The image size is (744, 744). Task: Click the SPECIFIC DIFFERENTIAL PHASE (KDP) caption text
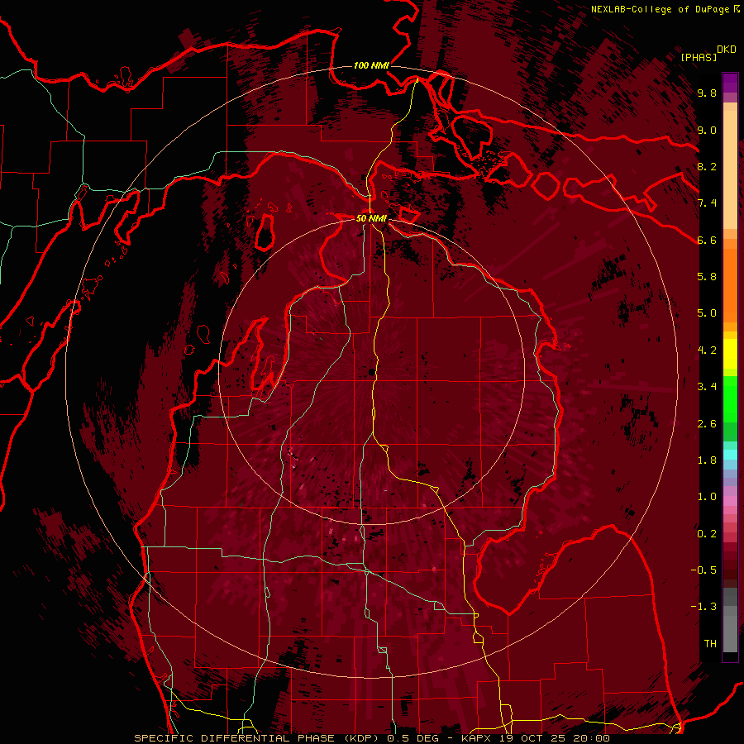pyautogui.click(x=259, y=738)
